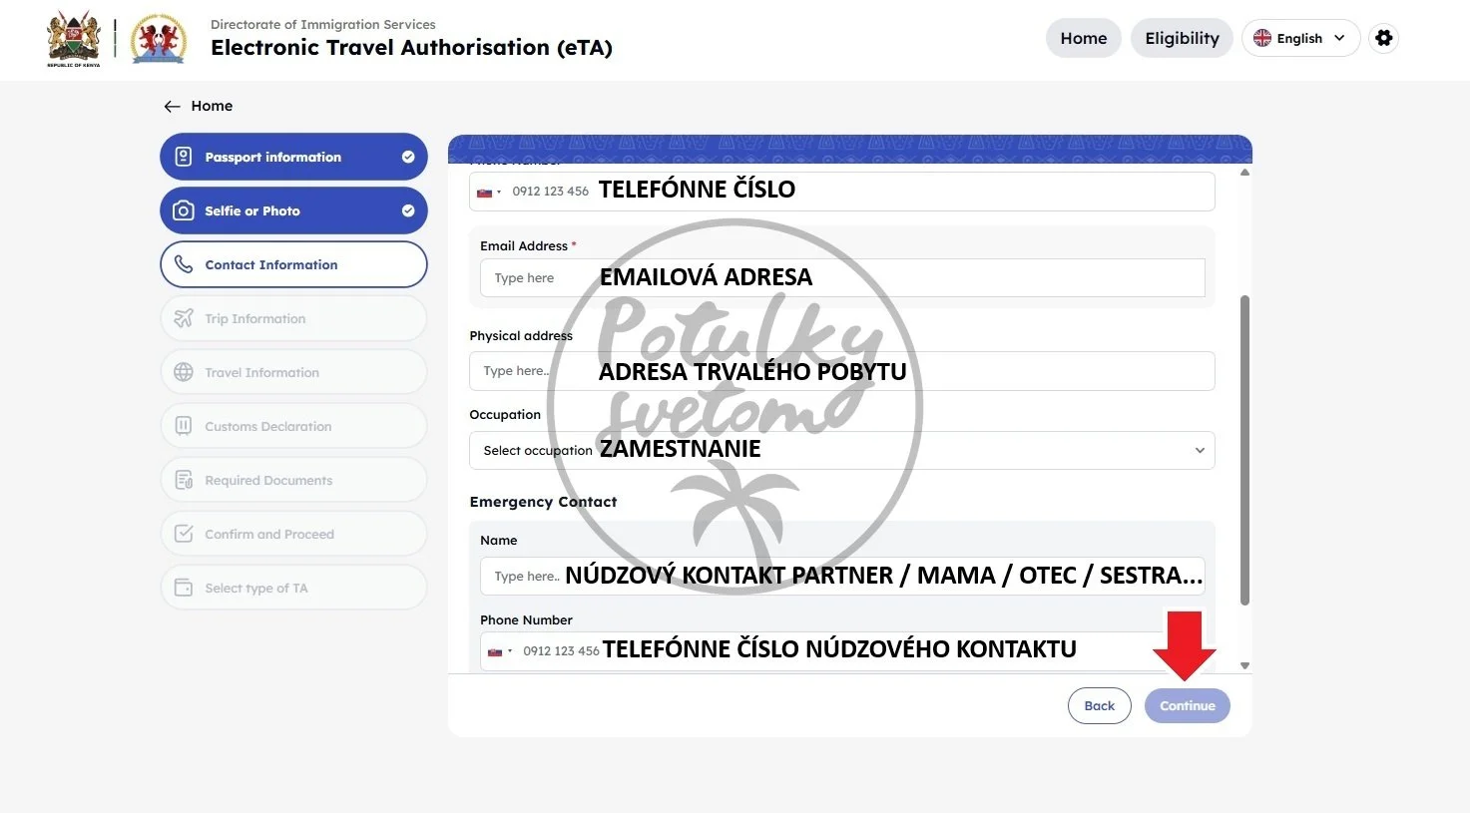Click the Emergency Contact heading
1470x813 pixels.
(543, 502)
